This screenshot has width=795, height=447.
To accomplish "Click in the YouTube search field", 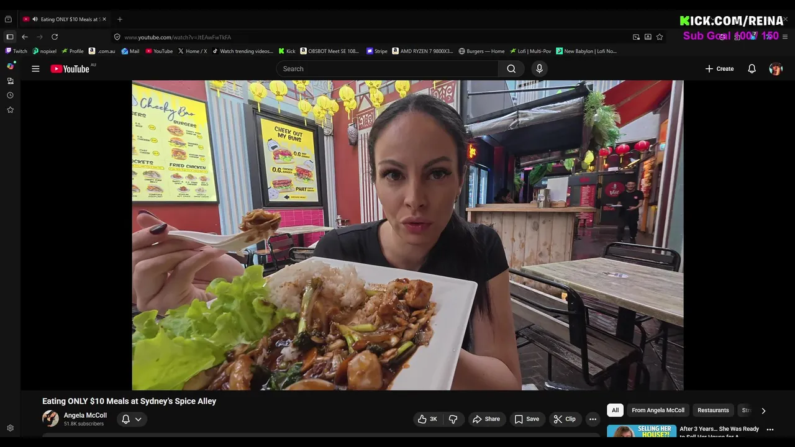I will click(387, 69).
